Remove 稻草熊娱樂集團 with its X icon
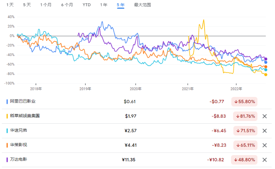The height and width of the screenshot is (169, 275). (264, 116)
